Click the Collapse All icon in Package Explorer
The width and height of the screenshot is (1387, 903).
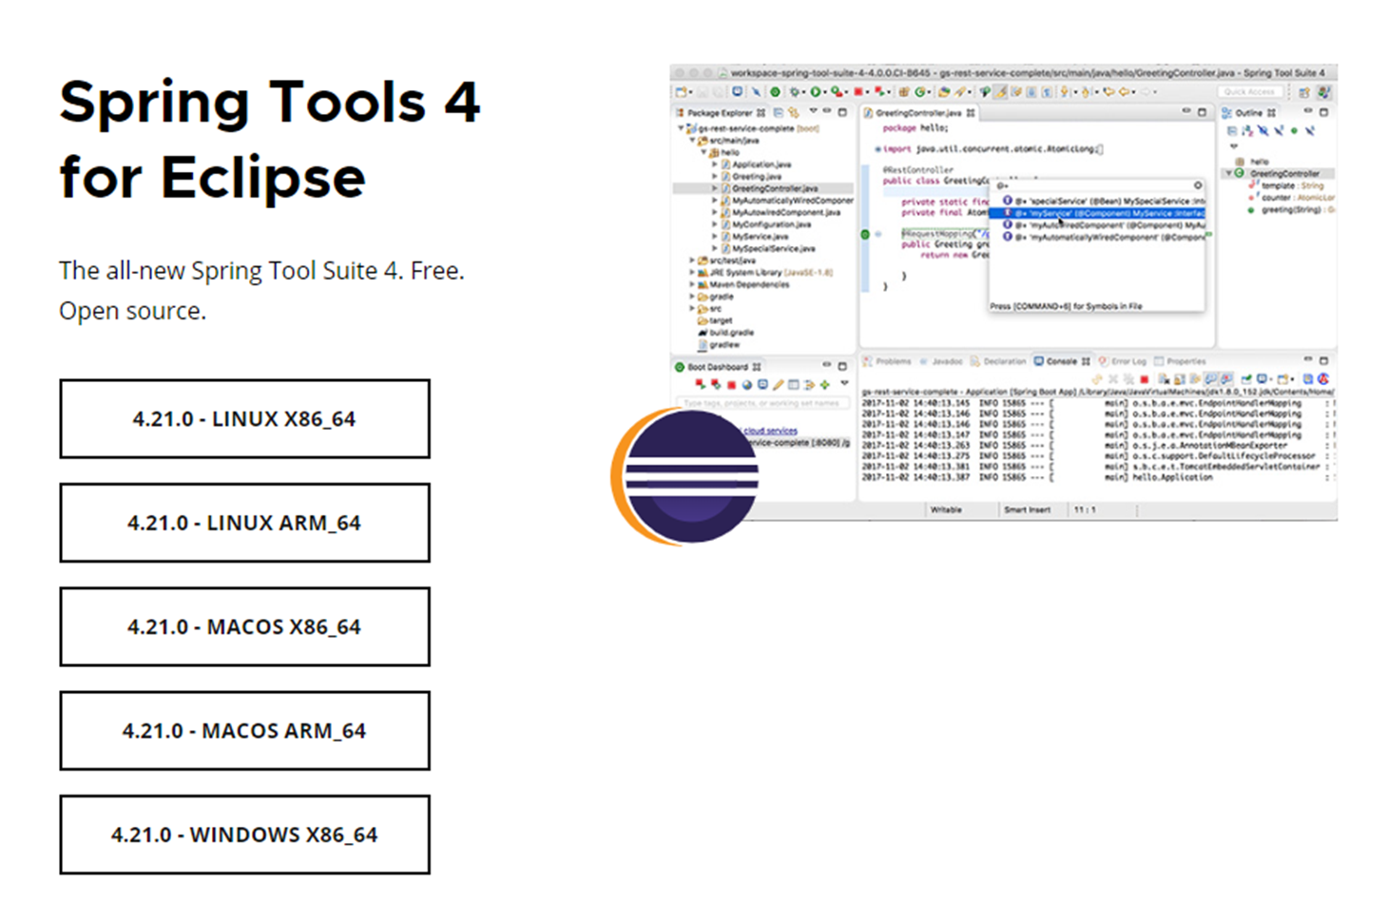(777, 113)
